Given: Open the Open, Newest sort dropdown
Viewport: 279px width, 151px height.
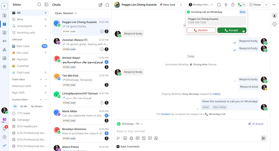Looking at the screenshot, I should 66,13.
